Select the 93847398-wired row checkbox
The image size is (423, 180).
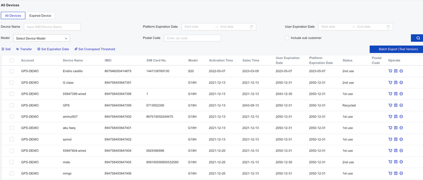pyautogui.click(x=12, y=94)
